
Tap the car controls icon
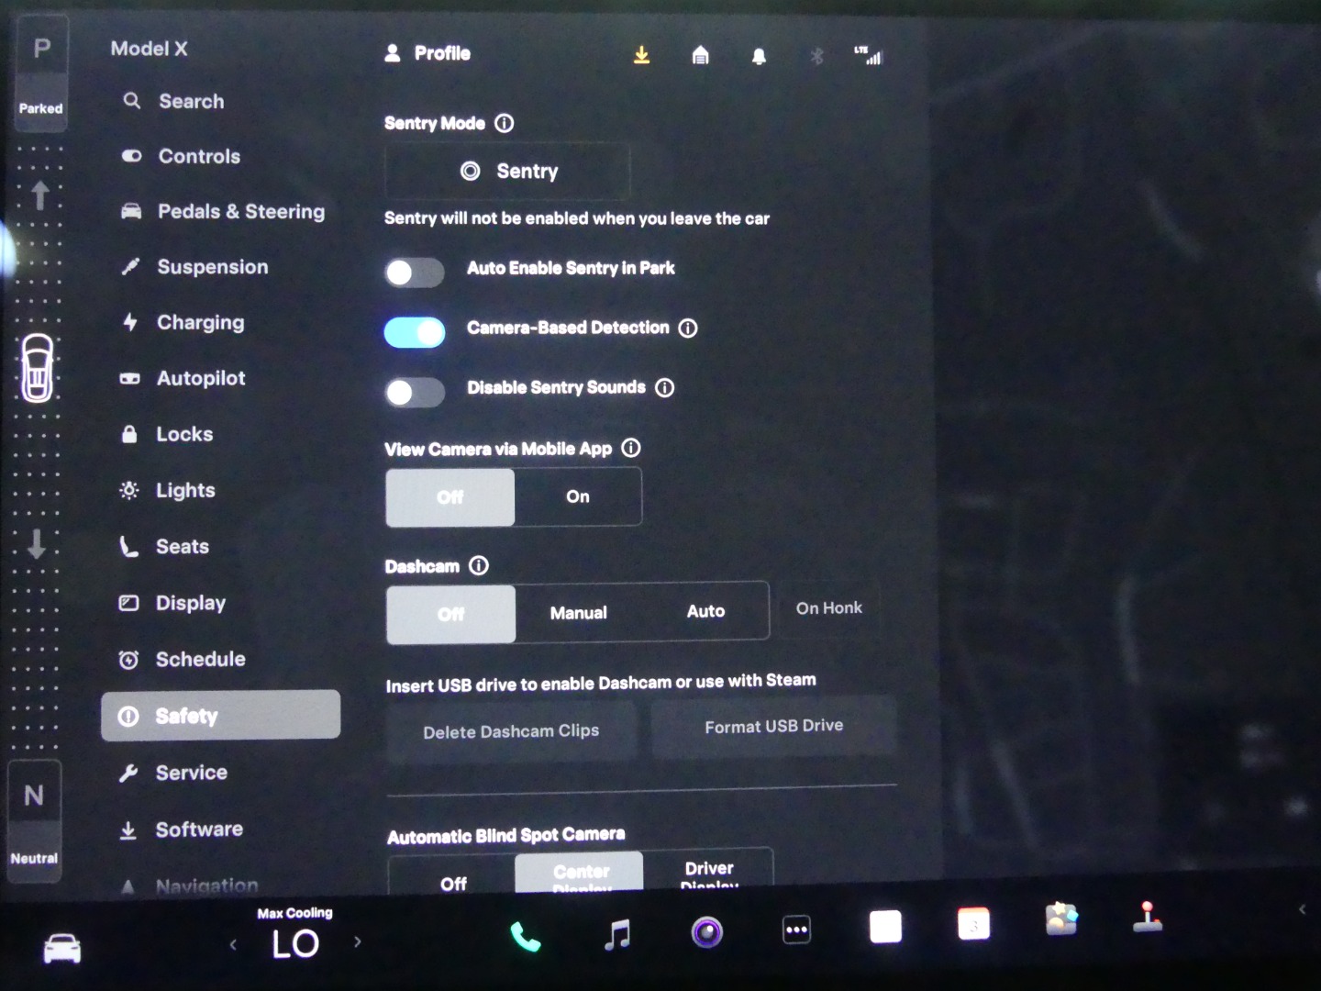pyautogui.click(x=61, y=948)
